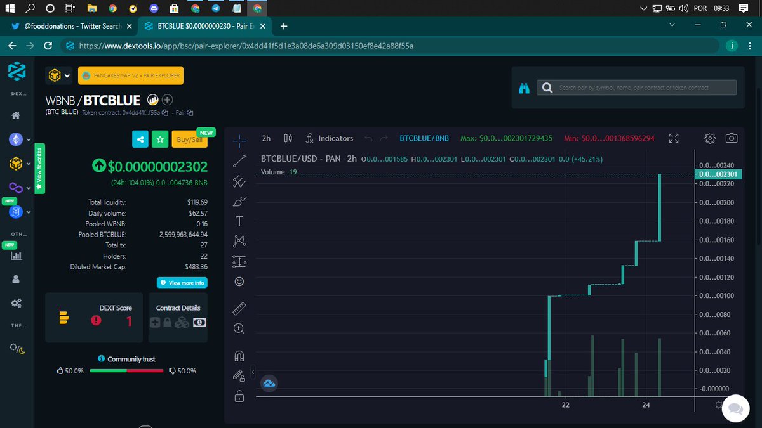This screenshot has height=428, width=762.
Task: Click the plus icon next to BTCBLUE
Action: [167, 100]
